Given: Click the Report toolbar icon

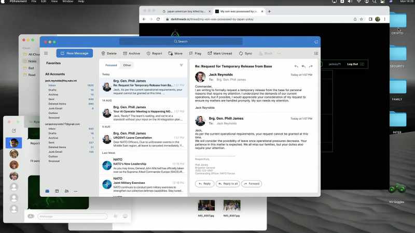Looking at the screenshot, I should click(x=154, y=53).
